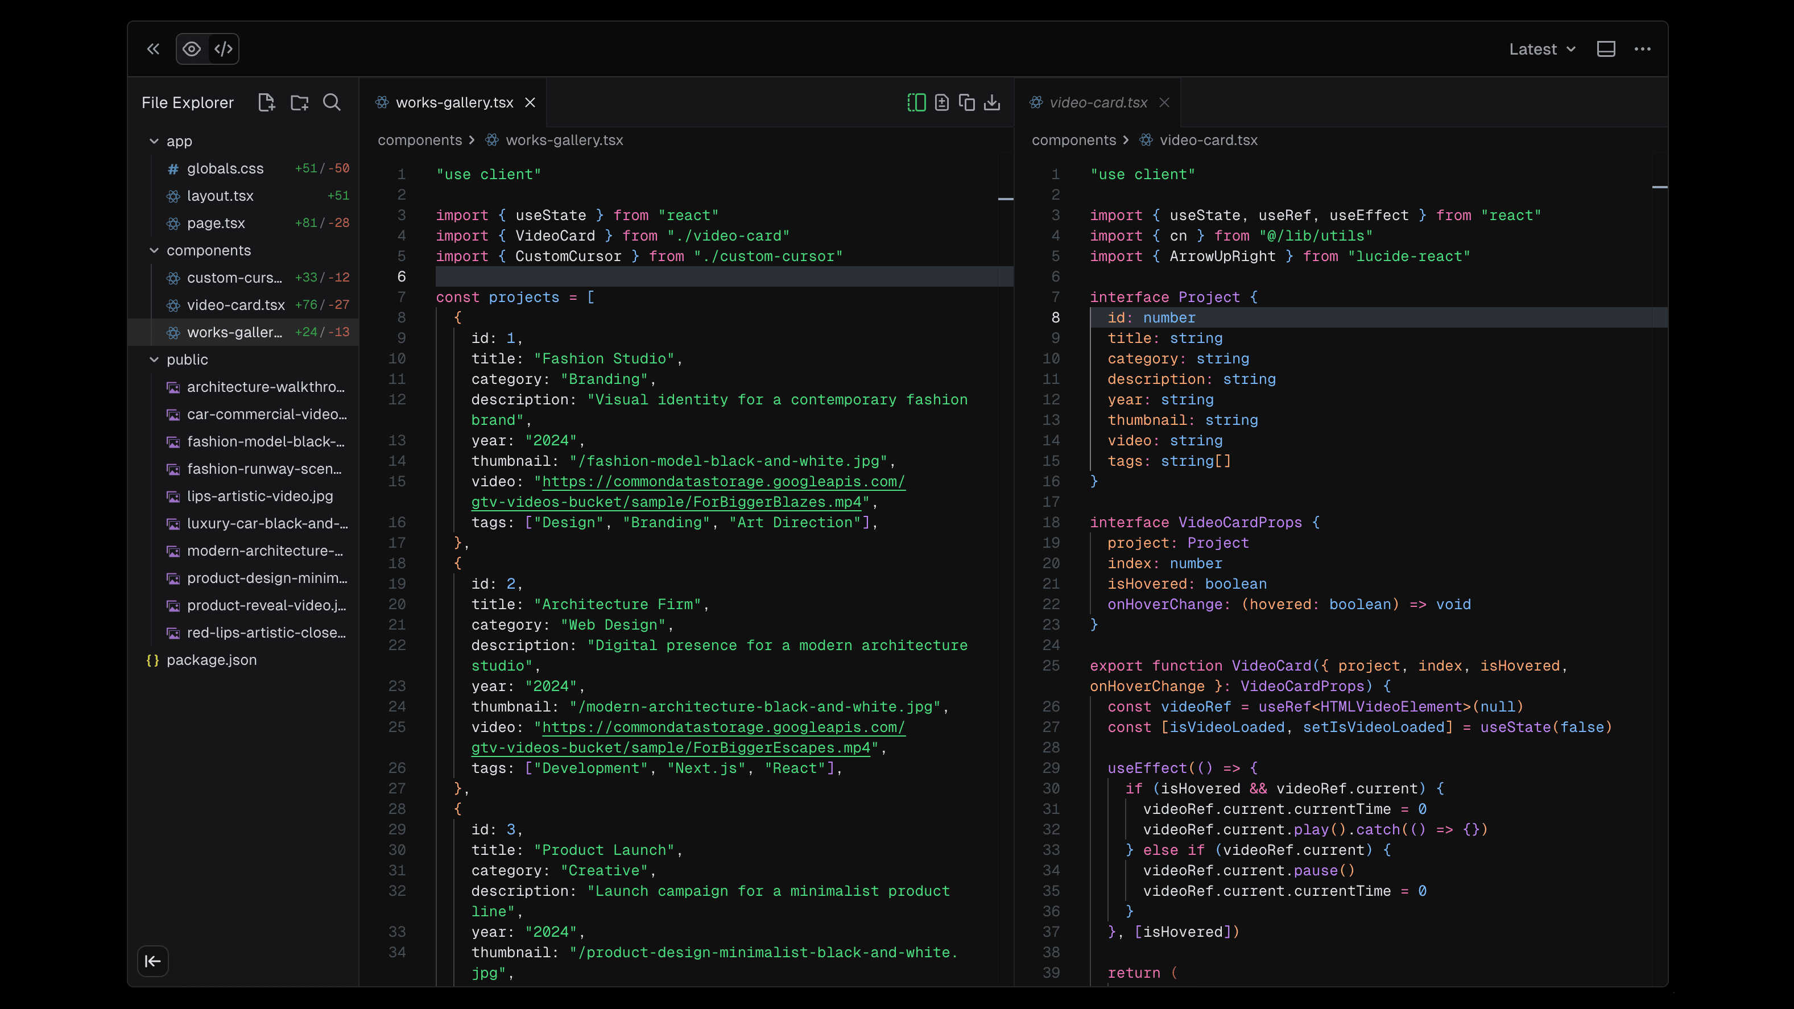
Task: Copy the works-gallery.tsx code to clipboard
Action: [966, 102]
